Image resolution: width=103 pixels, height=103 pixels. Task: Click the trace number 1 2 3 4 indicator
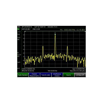(x=19, y=55)
